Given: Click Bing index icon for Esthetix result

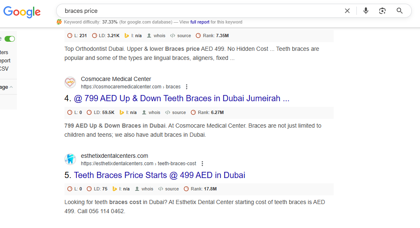Looking at the screenshot, I should 115,189.
